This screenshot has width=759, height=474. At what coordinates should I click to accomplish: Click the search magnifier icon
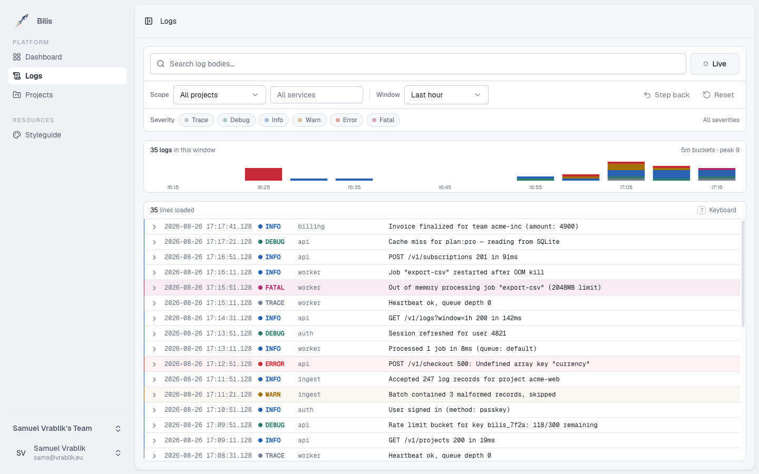point(161,64)
